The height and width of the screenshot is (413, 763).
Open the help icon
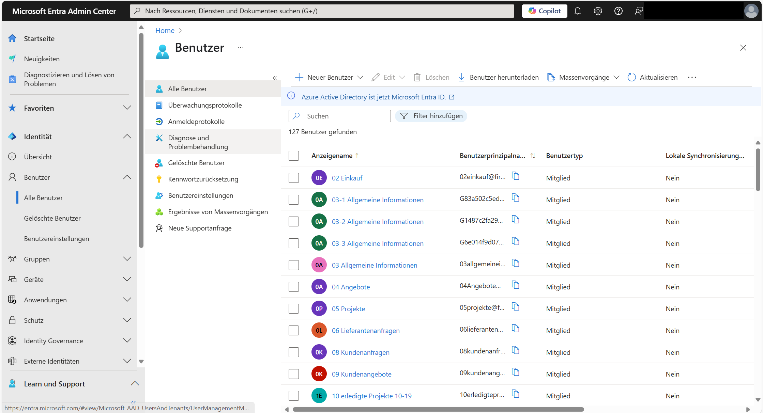coord(618,11)
